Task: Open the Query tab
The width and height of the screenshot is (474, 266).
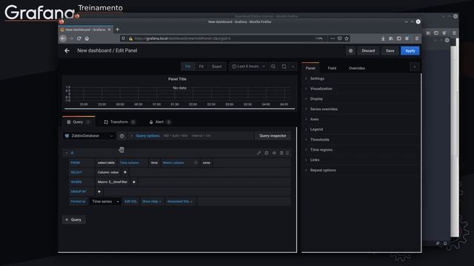Action: click(x=79, y=122)
